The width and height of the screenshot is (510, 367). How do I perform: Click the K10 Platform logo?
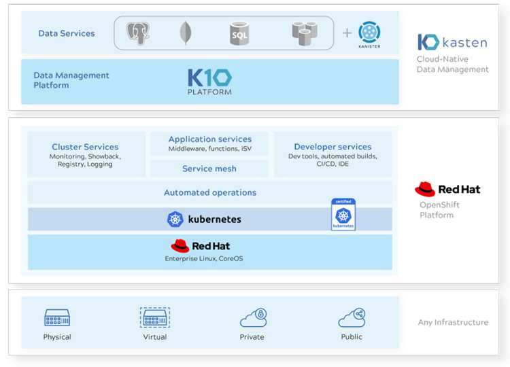[209, 81]
